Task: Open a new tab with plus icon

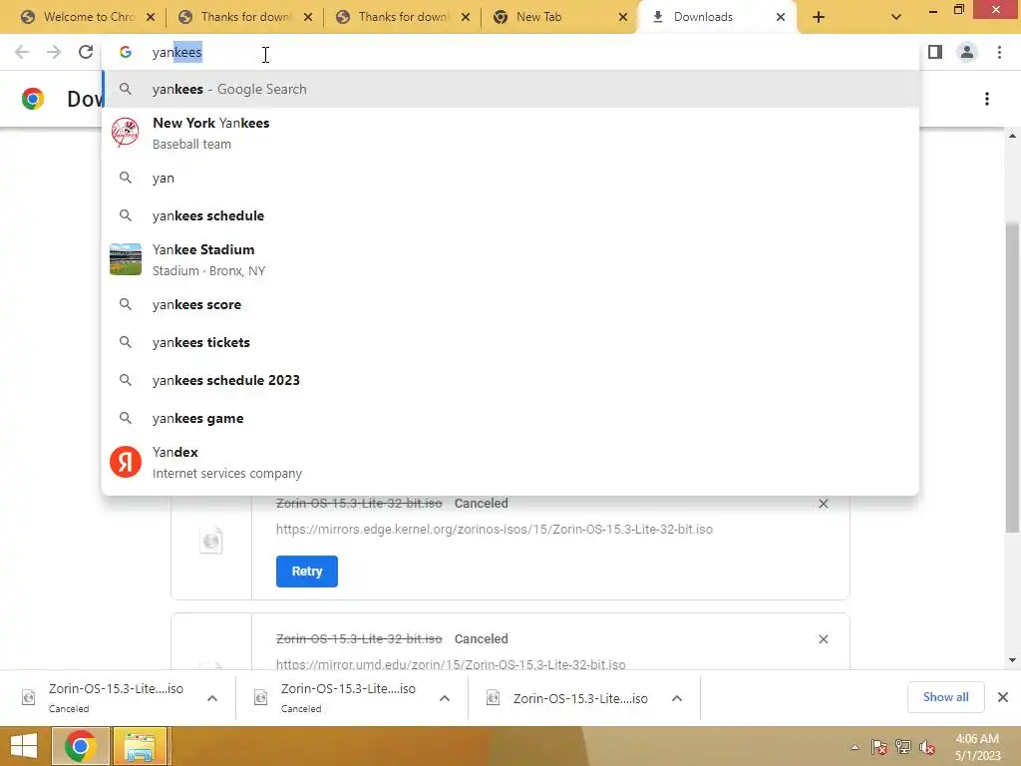Action: click(819, 17)
